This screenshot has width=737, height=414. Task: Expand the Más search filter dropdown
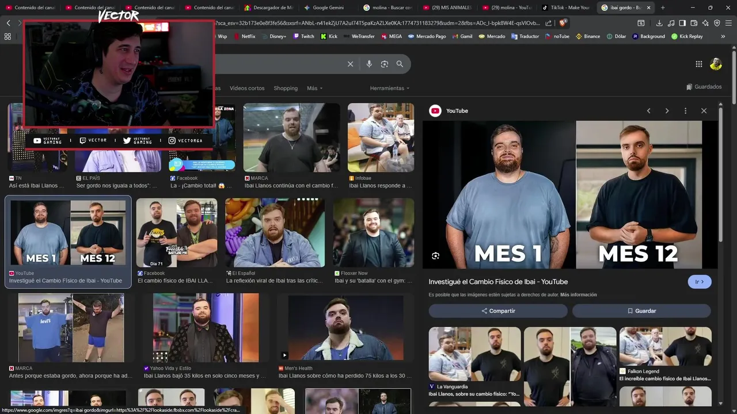tap(314, 88)
